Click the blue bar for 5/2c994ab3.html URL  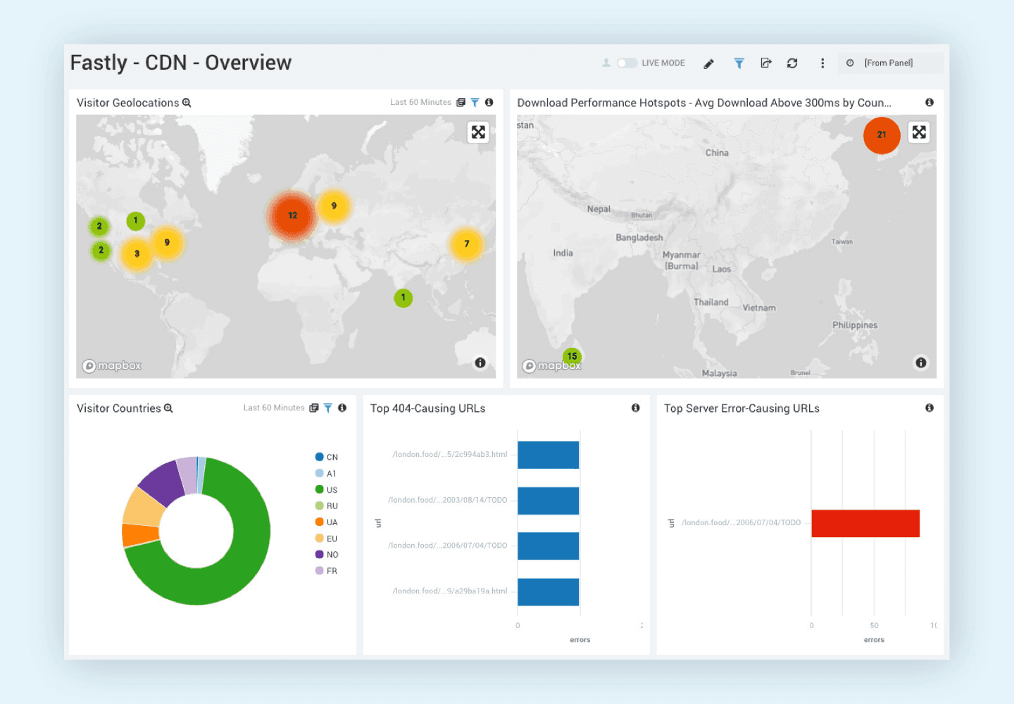(548, 455)
